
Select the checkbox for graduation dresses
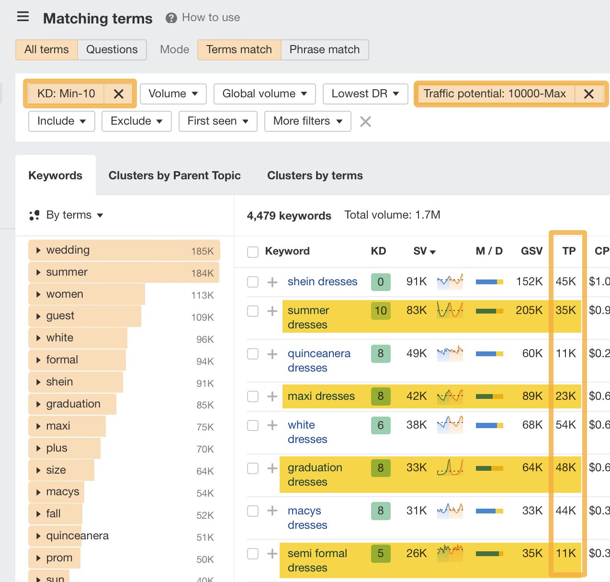(252, 468)
